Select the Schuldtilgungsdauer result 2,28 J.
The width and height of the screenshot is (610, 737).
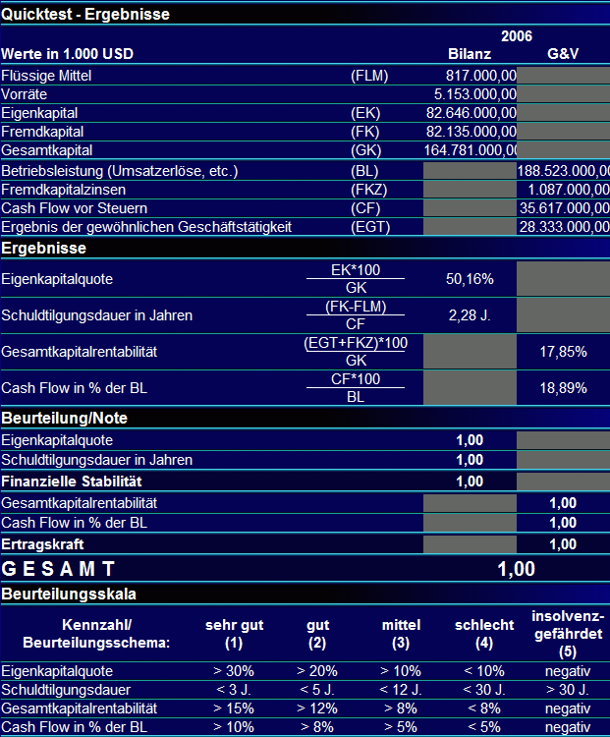[470, 315]
